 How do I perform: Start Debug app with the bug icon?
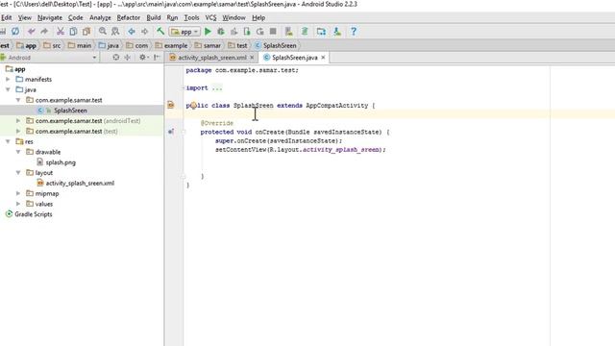pos(221,32)
